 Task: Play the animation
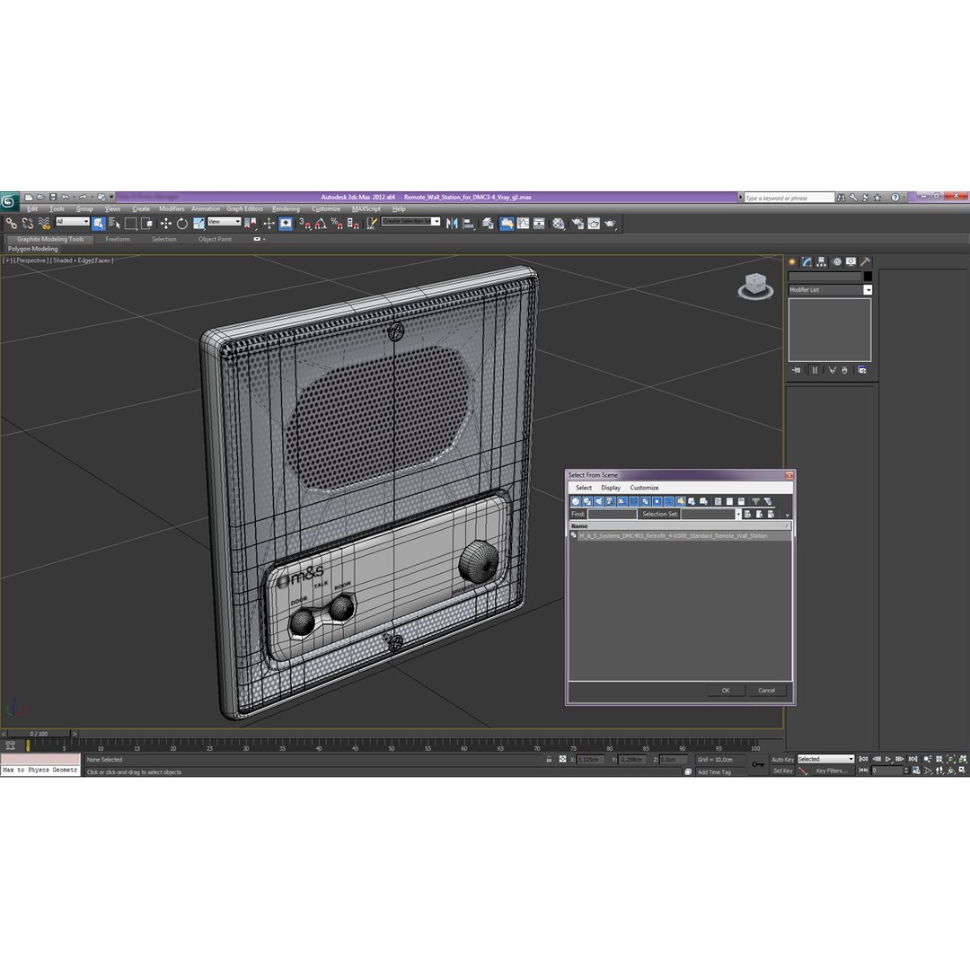tap(888, 759)
